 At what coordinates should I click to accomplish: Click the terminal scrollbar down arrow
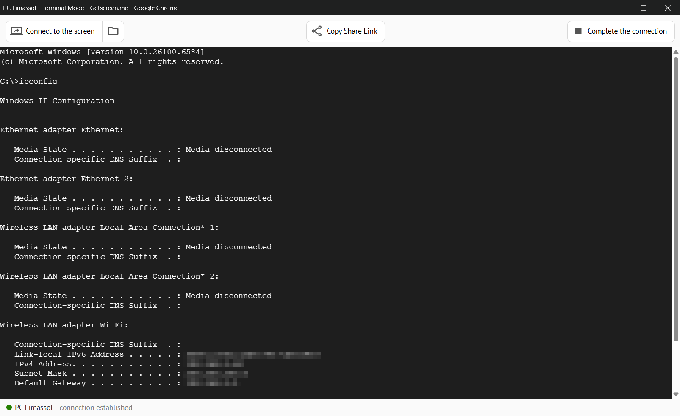(x=676, y=394)
